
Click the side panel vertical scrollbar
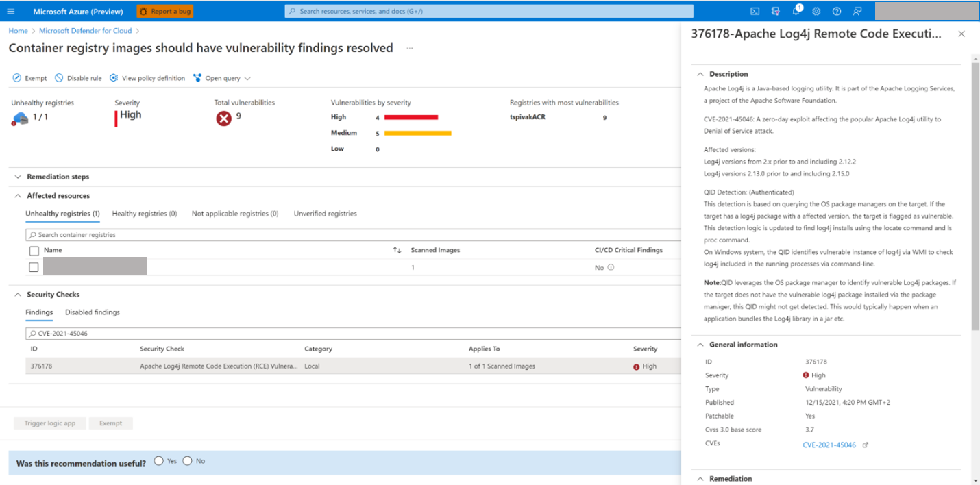(975, 192)
